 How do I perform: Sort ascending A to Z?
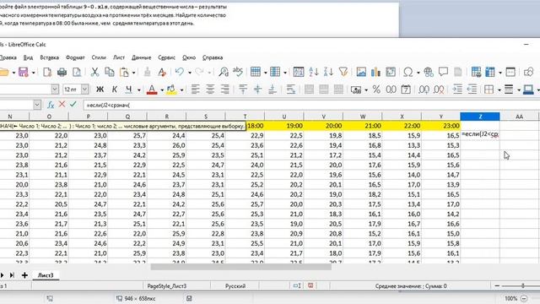coord(314,72)
